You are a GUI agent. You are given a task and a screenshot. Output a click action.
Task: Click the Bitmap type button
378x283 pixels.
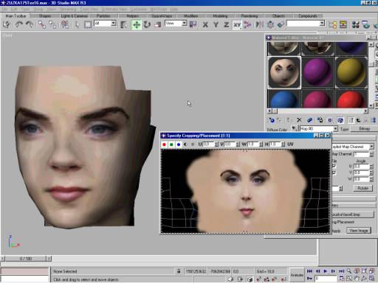364,129
